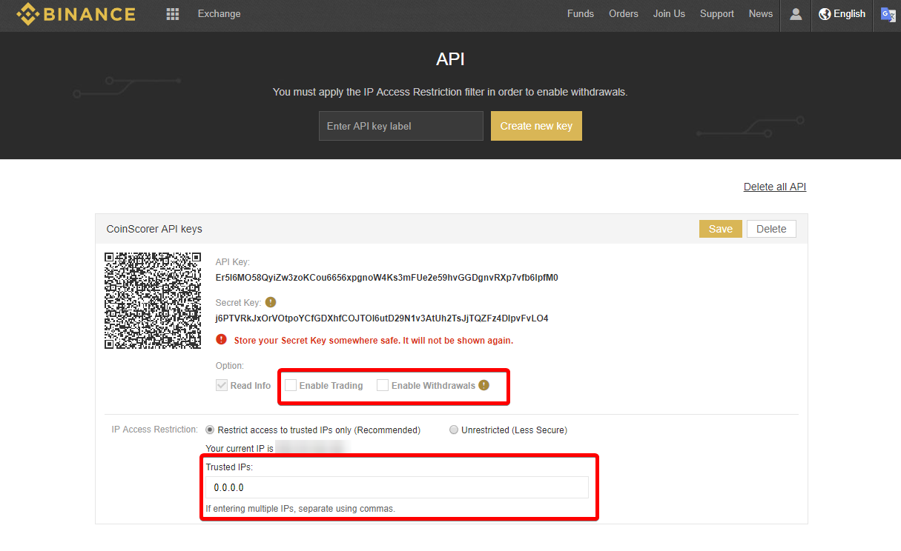Image resolution: width=901 pixels, height=551 pixels.
Task: Open the Support page
Action: coord(717,14)
